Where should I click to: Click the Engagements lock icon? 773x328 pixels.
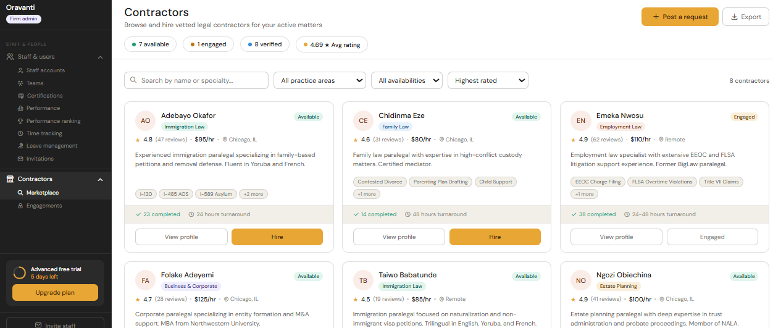tap(20, 206)
